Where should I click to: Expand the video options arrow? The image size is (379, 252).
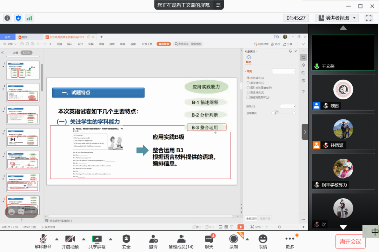84,239
